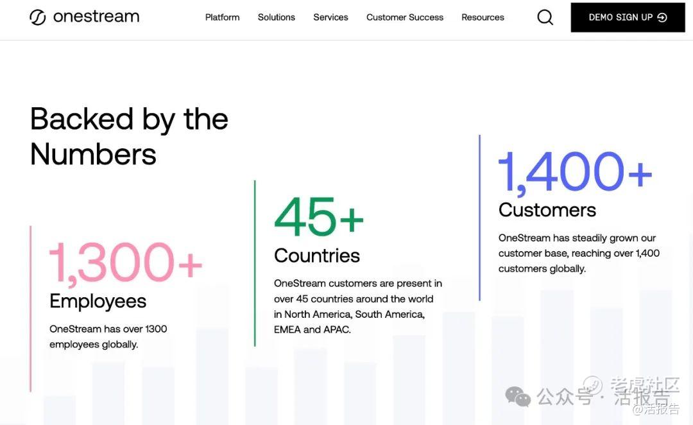The image size is (693, 425).
Task: Click the DEMO SIGN UP button
Action: point(628,17)
